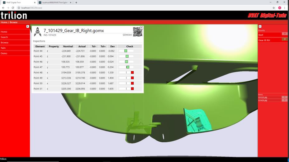Select the 101325.ply item
Screen dimensions: 289x162
(x=263, y=97)
